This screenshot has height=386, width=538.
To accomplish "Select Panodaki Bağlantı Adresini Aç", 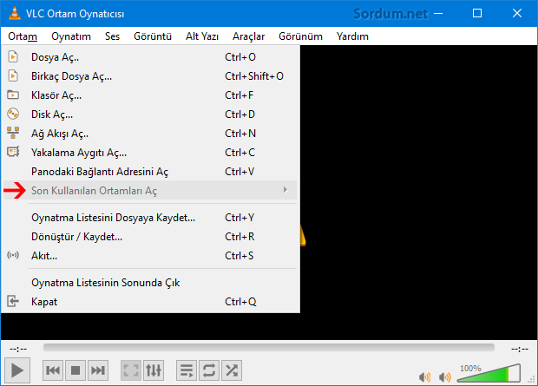I will (150, 171).
